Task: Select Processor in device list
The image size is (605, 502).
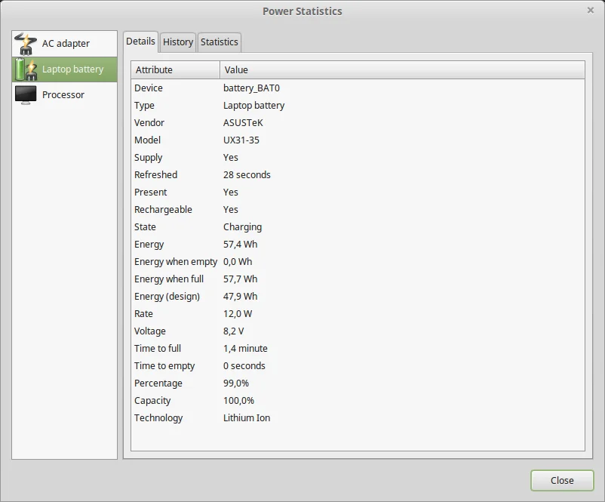Action: (64, 95)
